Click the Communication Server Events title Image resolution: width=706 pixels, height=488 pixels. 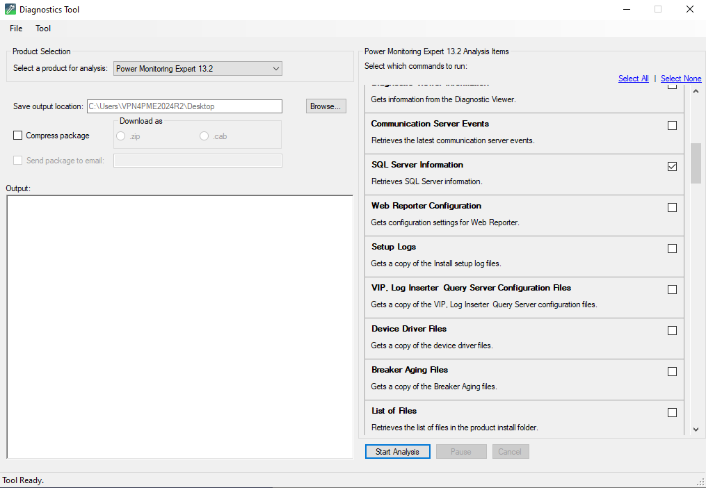pos(430,124)
